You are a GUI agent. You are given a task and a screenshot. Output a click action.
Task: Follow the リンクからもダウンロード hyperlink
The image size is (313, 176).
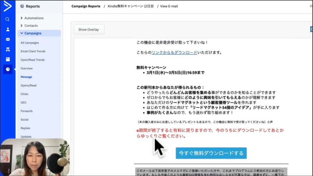click(x=174, y=53)
